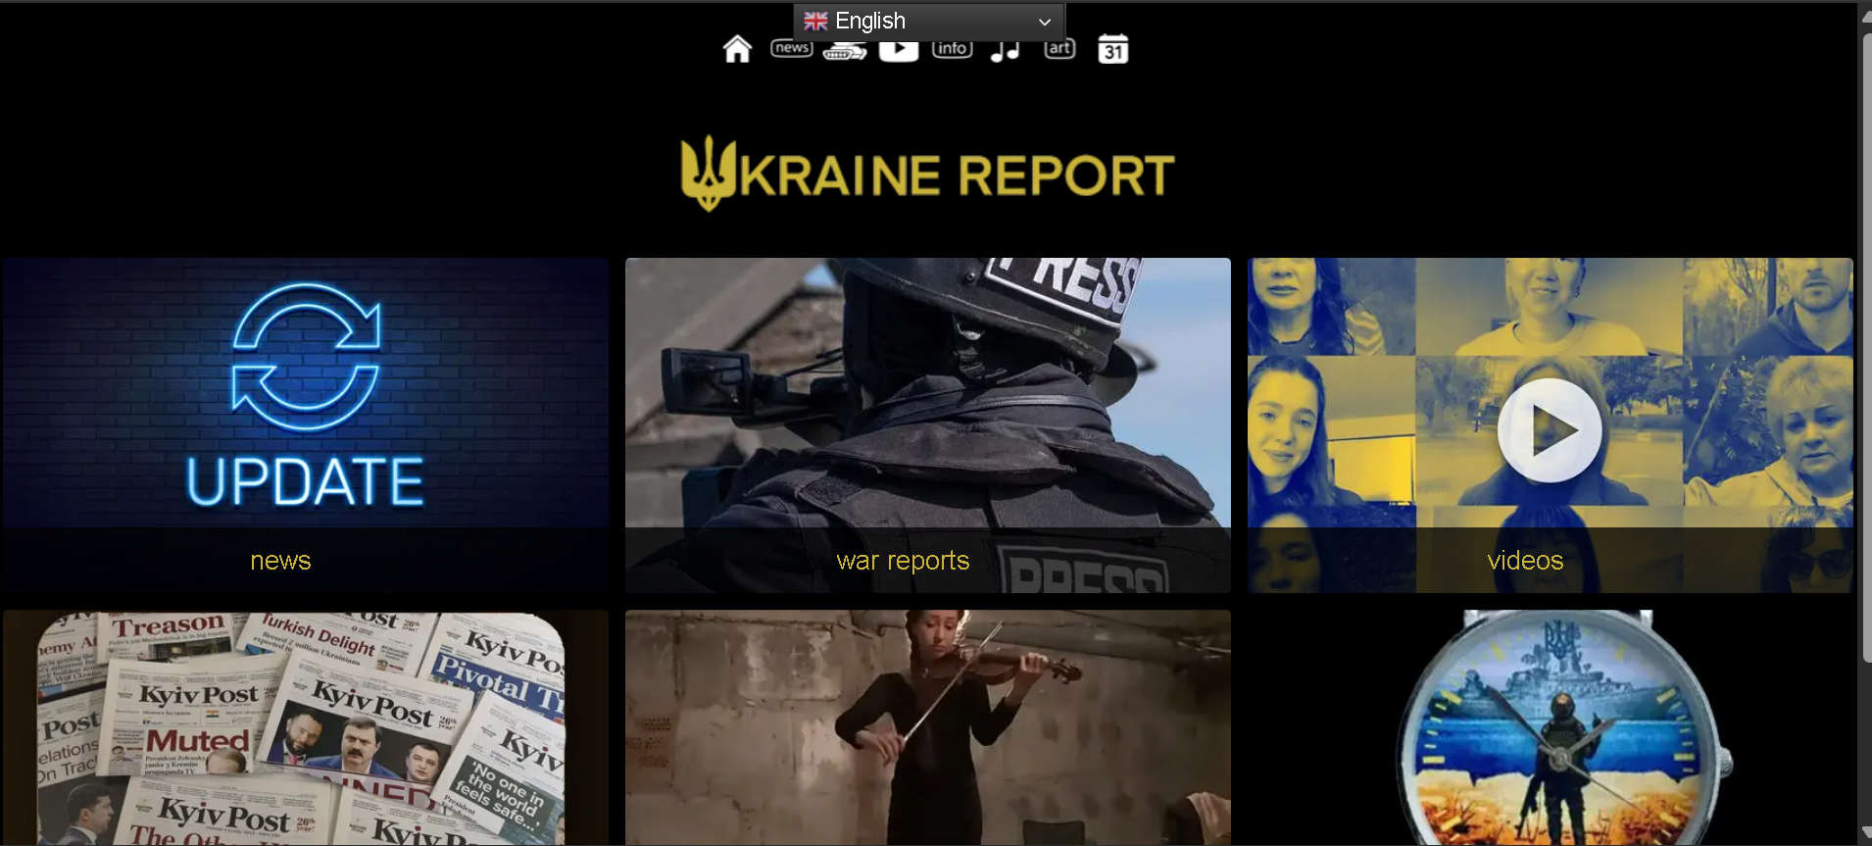Click the language selector chevron arrow
The height and width of the screenshot is (846, 1872).
[1045, 22]
